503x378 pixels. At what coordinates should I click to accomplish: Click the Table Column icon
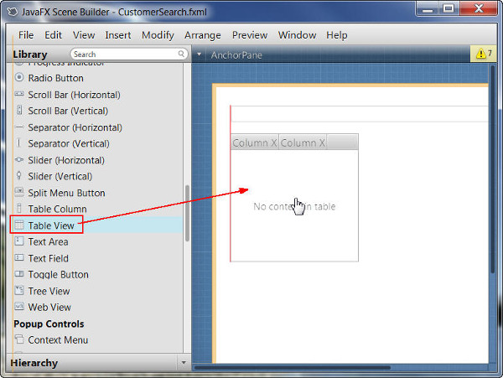coord(19,209)
